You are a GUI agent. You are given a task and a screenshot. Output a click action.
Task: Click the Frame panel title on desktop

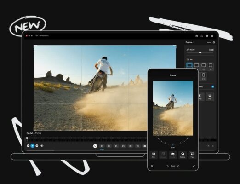(189, 42)
